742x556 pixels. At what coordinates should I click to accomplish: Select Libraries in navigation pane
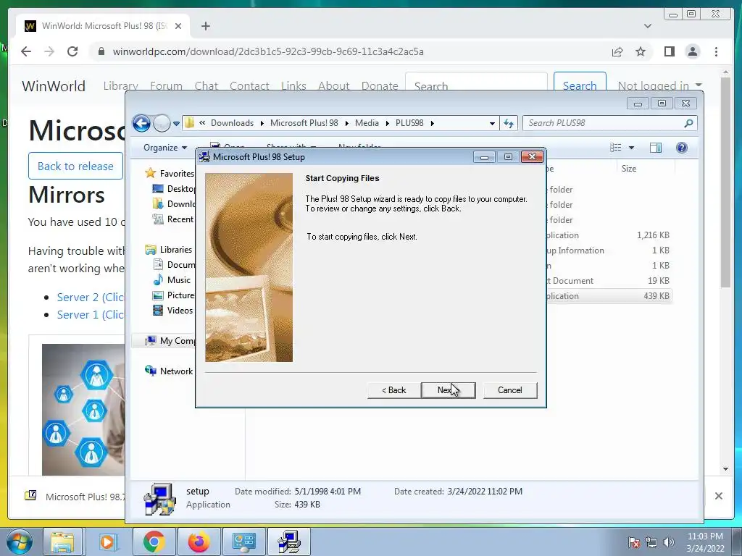tap(169, 249)
